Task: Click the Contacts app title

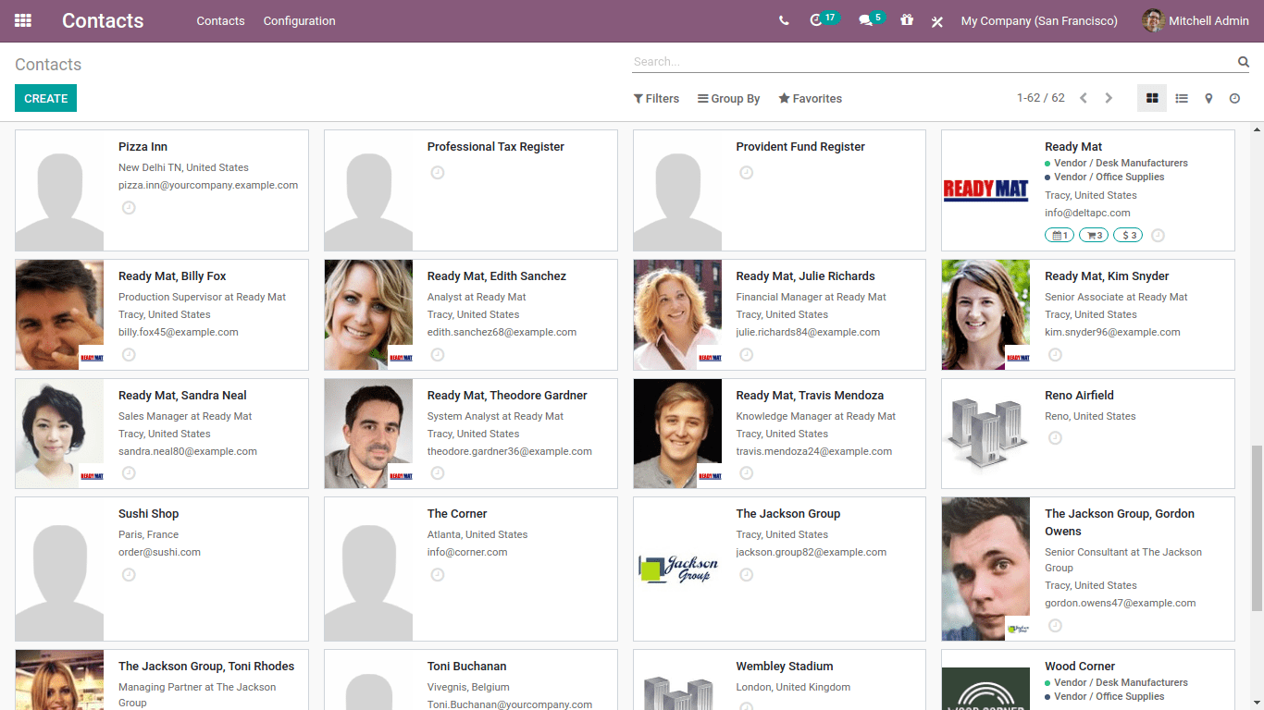Action: [103, 20]
